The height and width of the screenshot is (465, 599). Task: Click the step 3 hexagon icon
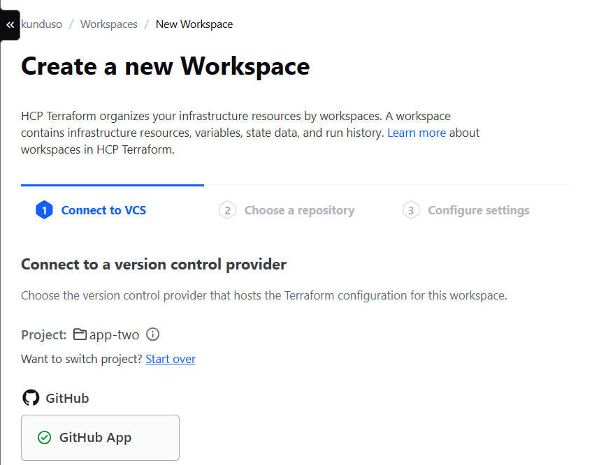pos(411,210)
